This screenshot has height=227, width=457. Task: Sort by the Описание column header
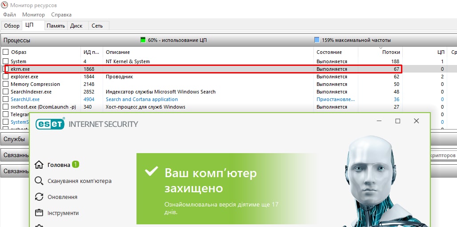pos(118,52)
